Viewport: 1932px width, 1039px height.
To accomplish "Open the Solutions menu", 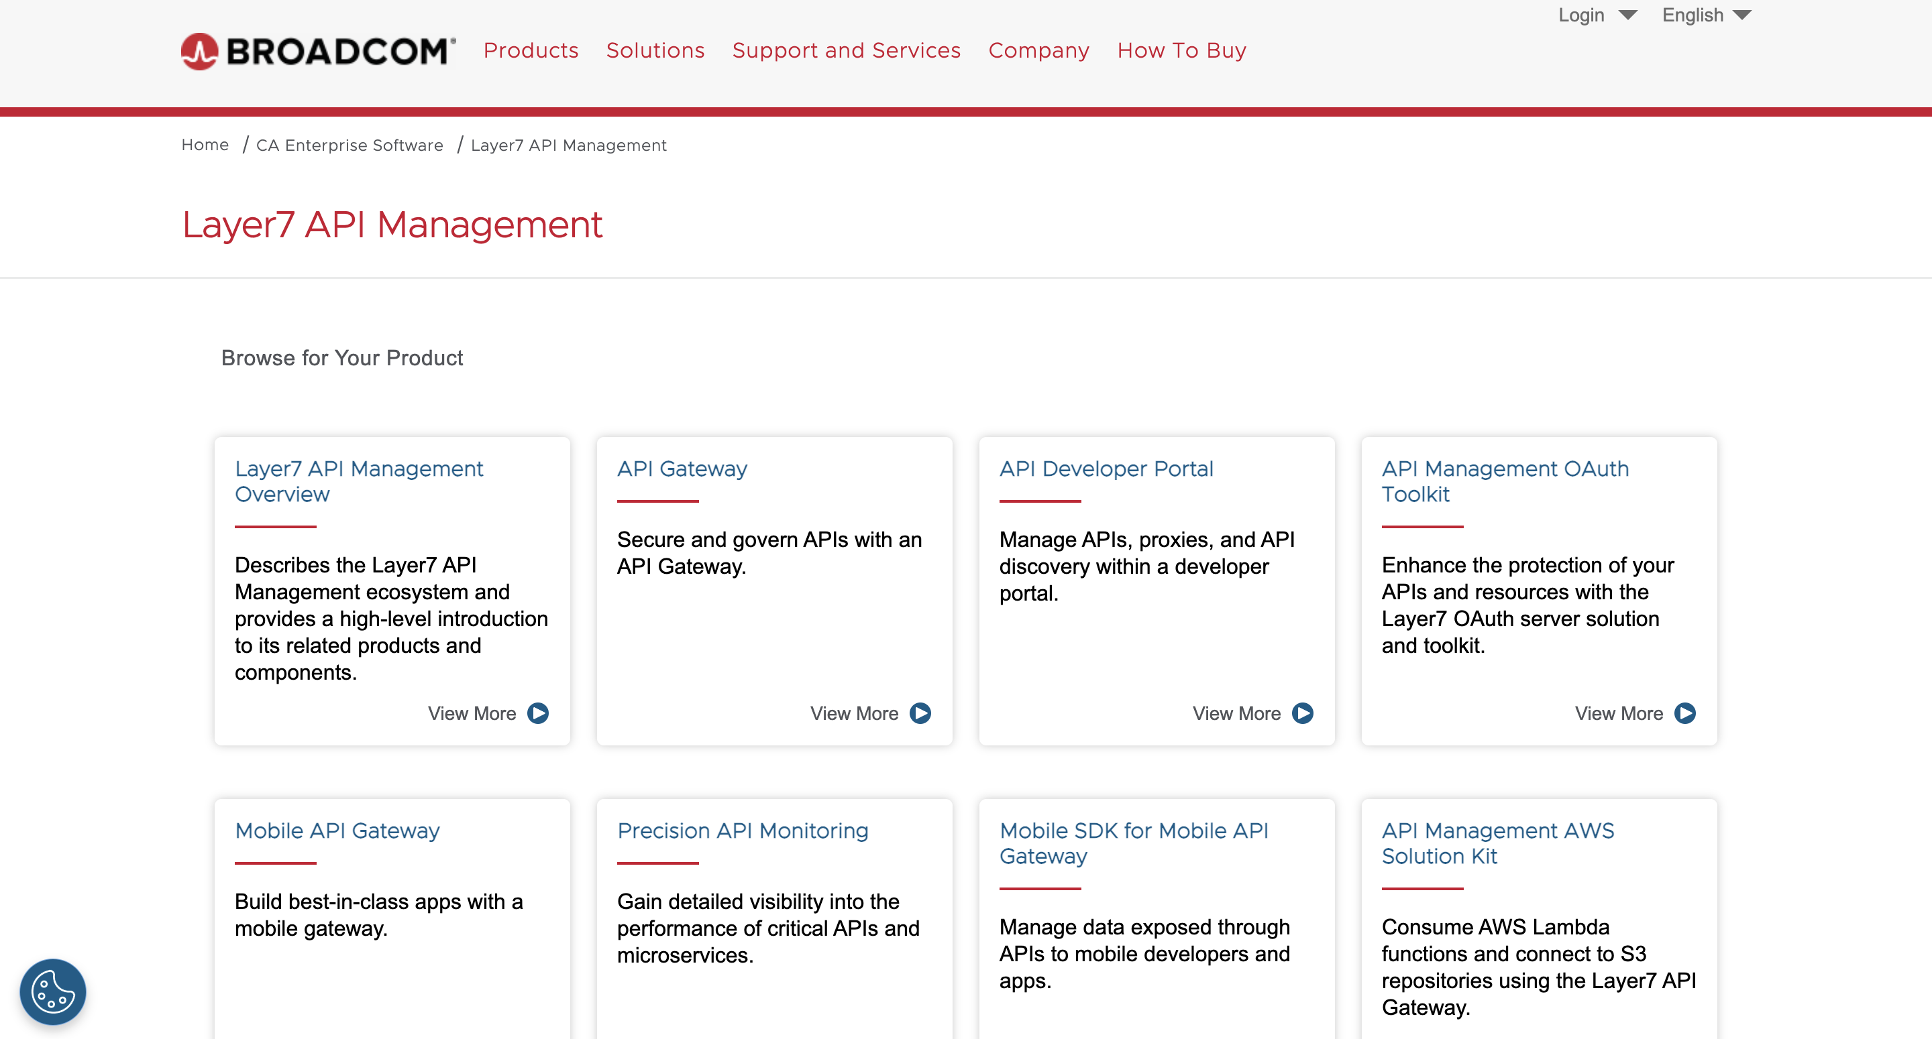I will tap(655, 50).
